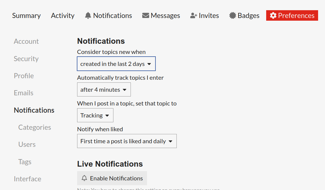The height and width of the screenshot is (190, 325).
Task: Click the envelope icon next to Messages
Action: tap(146, 16)
